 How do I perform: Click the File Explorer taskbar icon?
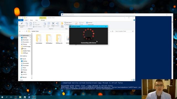coord(20,97)
